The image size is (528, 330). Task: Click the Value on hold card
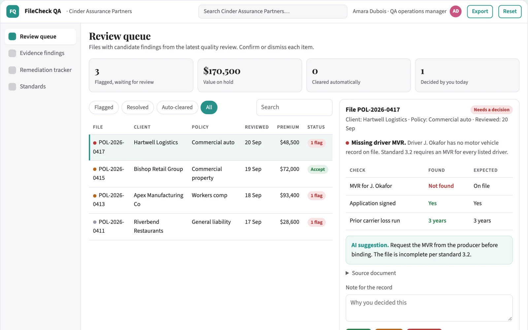click(x=250, y=75)
